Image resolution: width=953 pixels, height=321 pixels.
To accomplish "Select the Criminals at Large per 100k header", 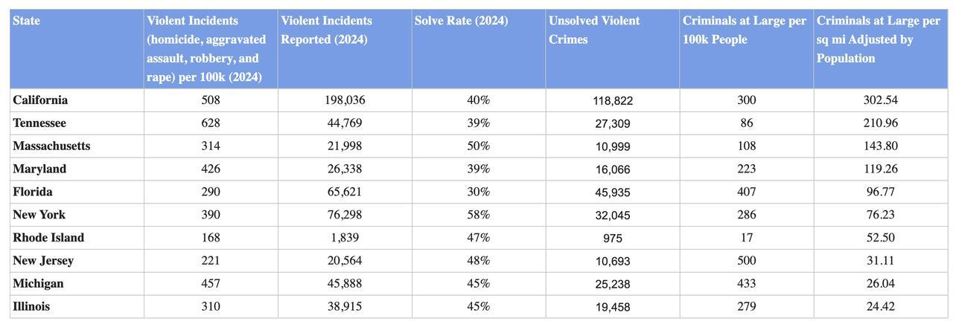I will pyautogui.click(x=744, y=30).
